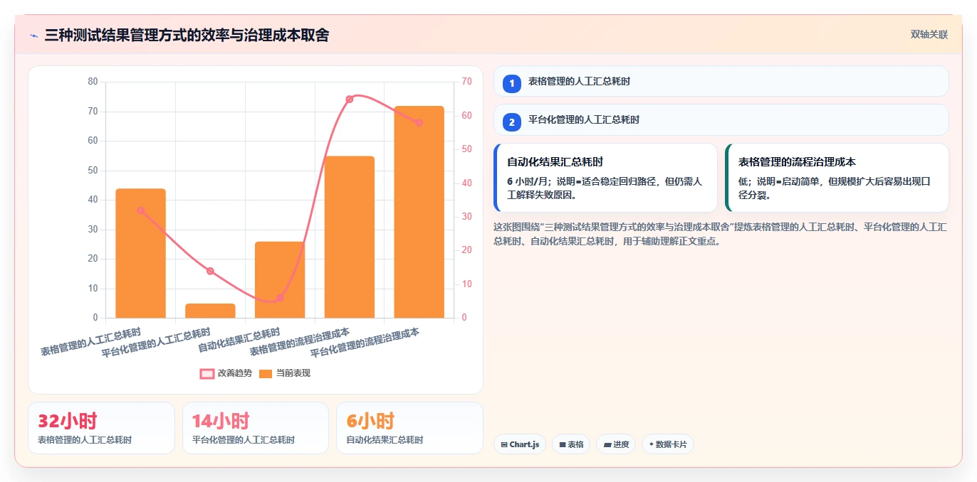977x482 pixels.
Task: Click the pink 改善趋势 legend swatch
Action: [207, 373]
